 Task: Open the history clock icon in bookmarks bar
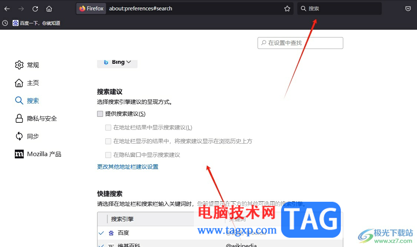[5, 23]
